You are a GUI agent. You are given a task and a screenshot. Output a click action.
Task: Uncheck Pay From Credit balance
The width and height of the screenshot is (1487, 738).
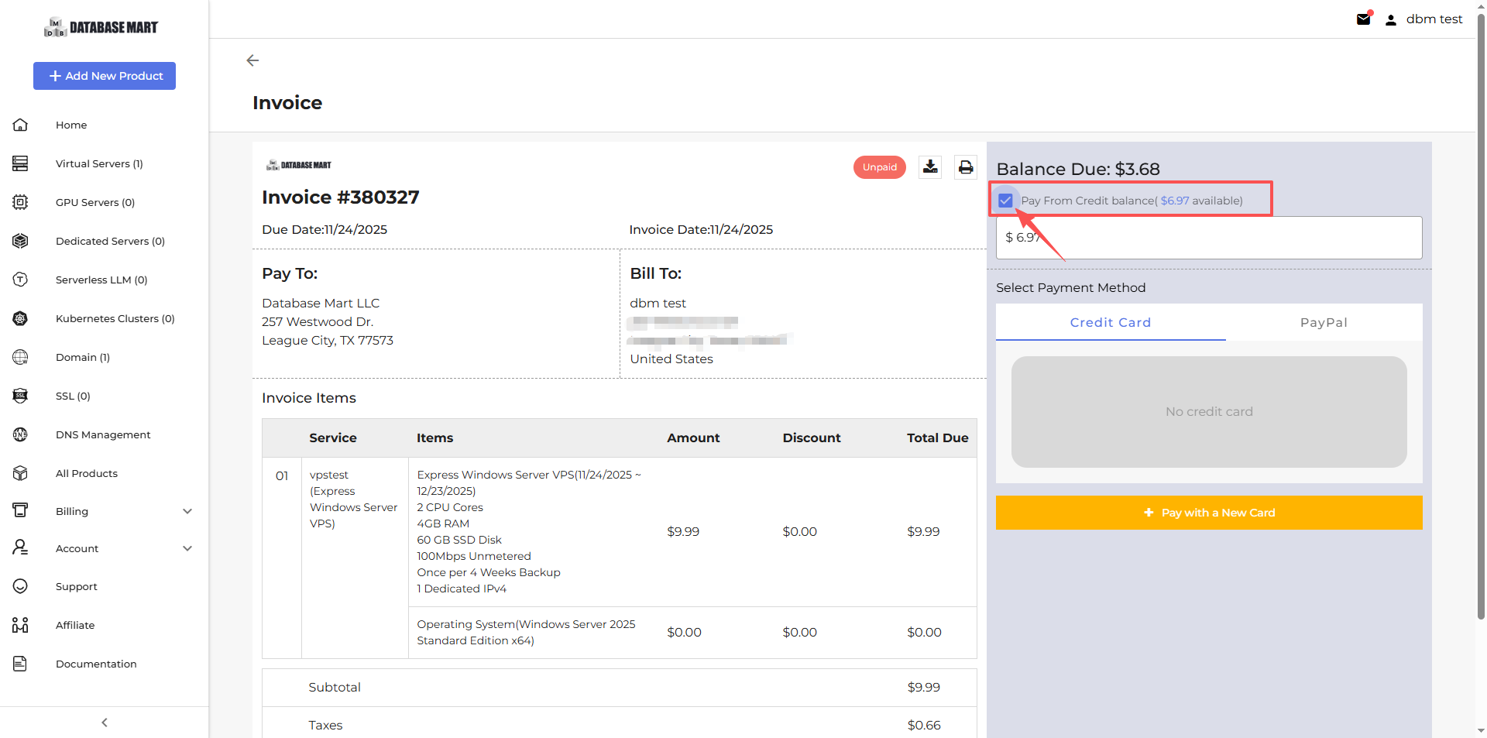pyautogui.click(x=1005, y=201)
